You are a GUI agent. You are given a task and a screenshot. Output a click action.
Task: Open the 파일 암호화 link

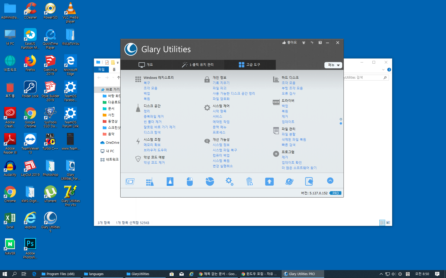[221, 99]
